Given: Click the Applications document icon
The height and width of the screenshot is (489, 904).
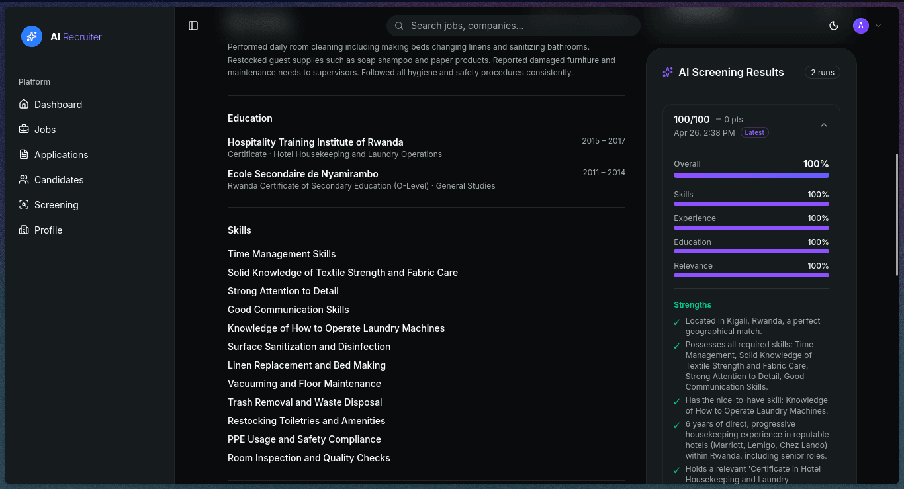Looking at the screenshot, I should click(24, 154).
